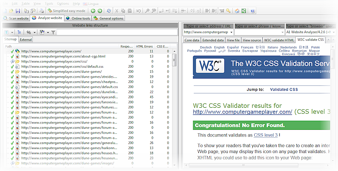Open the Edit menu
Viewport: 338px width, 171px height.
14,4
